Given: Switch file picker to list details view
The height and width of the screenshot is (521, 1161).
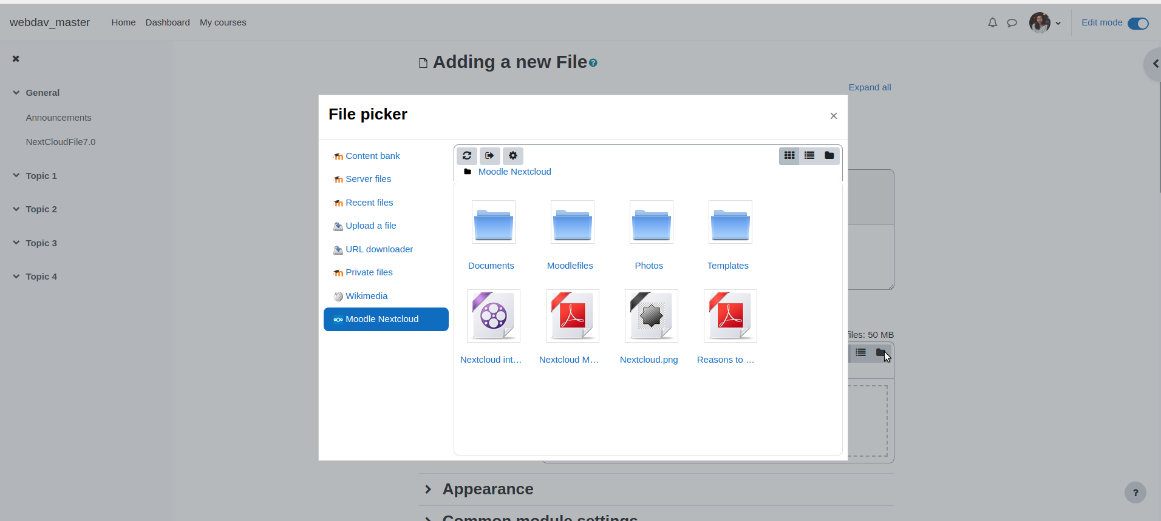Looking at the screenshot, I should [x=809, y=156].
